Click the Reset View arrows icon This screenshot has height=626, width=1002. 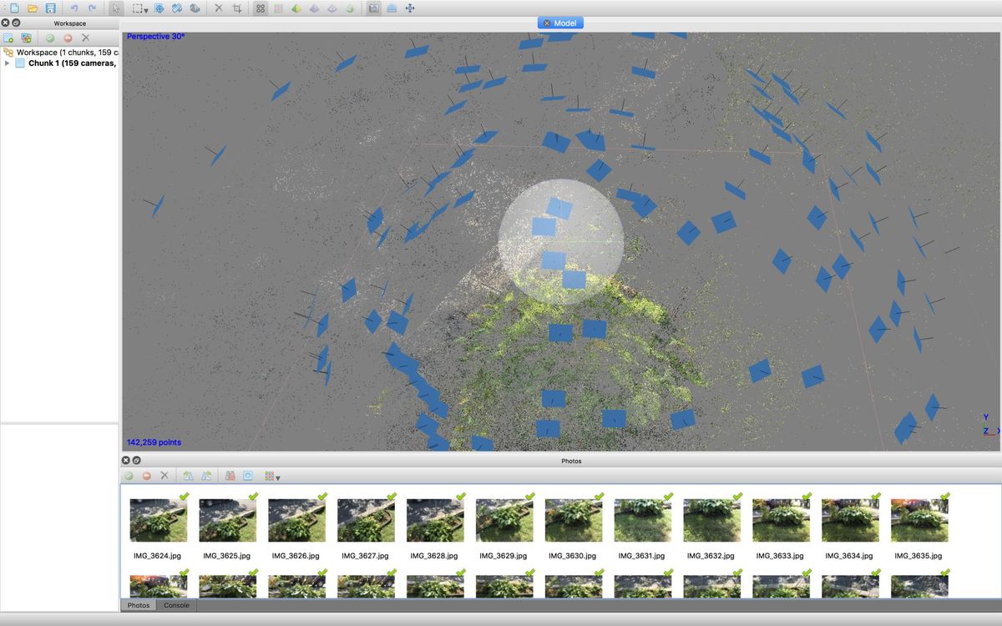[410, 8]
